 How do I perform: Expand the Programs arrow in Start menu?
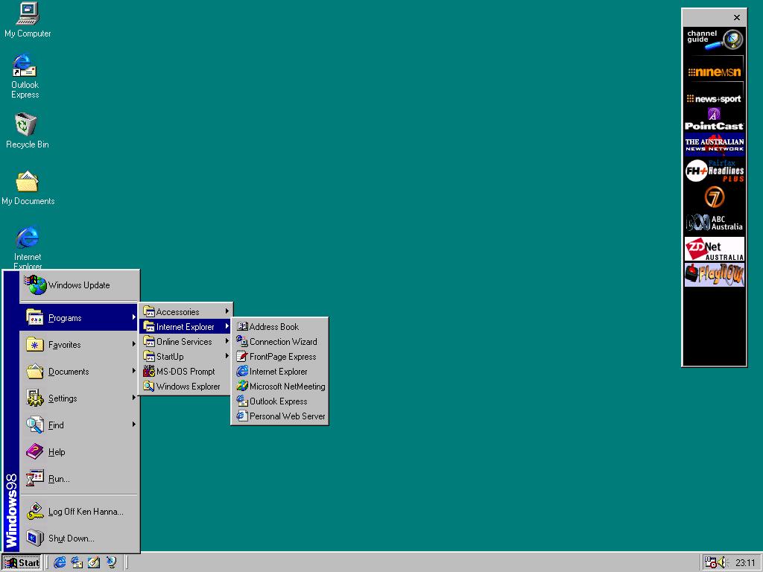point(133,317)
